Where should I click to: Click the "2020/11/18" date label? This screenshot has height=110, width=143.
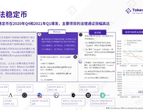135,97
